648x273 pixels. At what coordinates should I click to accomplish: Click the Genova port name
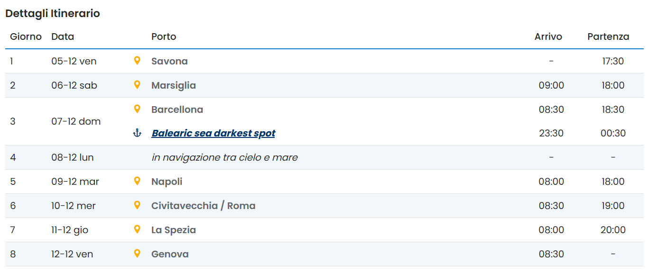[170, 254]
